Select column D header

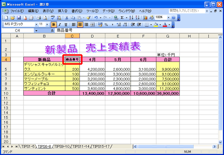92,36
